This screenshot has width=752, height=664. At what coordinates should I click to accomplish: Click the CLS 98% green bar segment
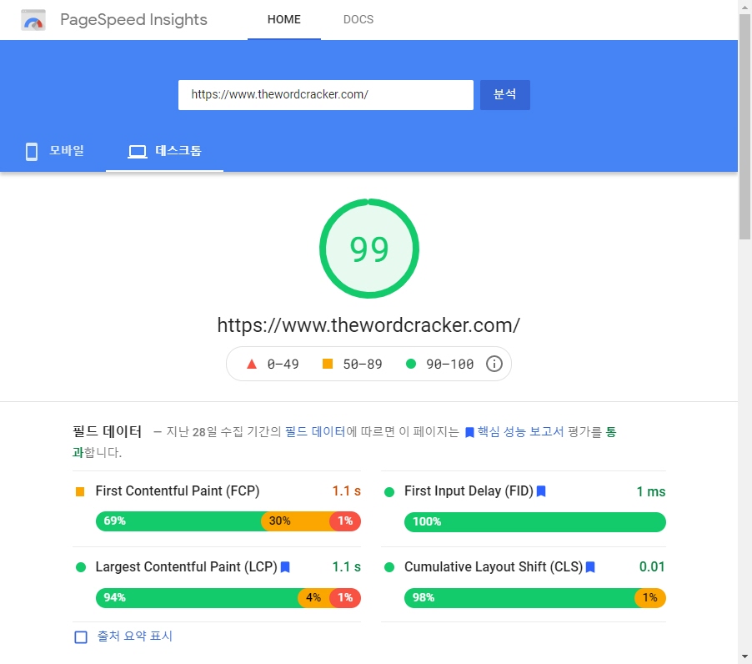coord(519,598)
